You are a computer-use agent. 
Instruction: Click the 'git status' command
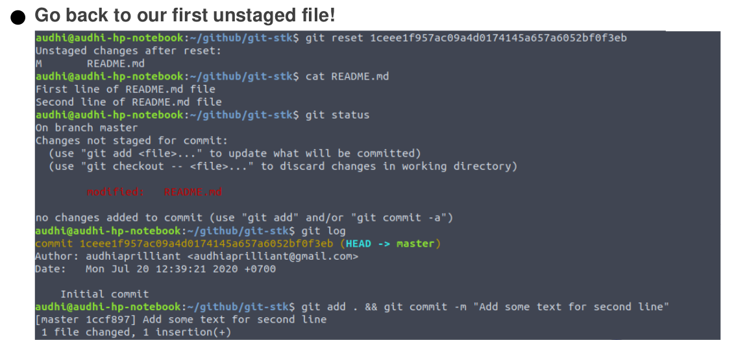(337, 115)
